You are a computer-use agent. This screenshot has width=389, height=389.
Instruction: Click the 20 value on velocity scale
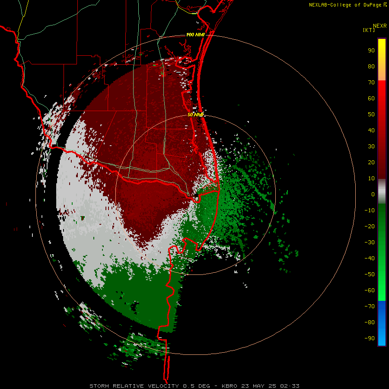click(371, 163)
